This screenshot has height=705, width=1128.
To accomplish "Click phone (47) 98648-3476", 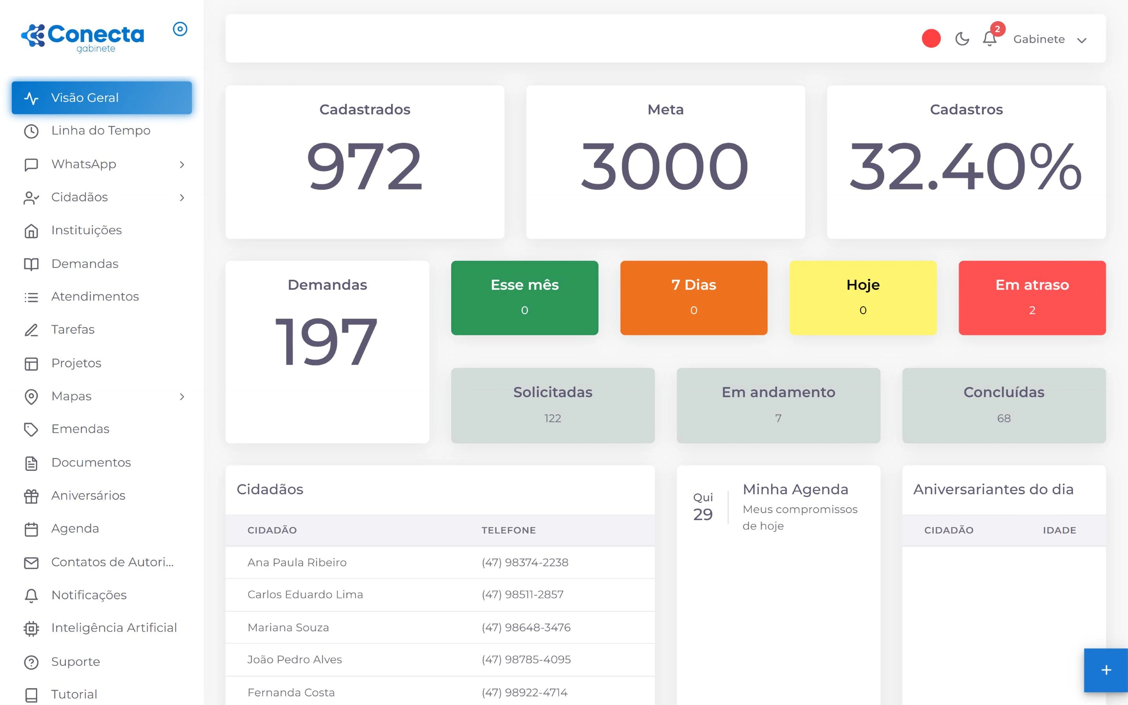I will (526, 627).
